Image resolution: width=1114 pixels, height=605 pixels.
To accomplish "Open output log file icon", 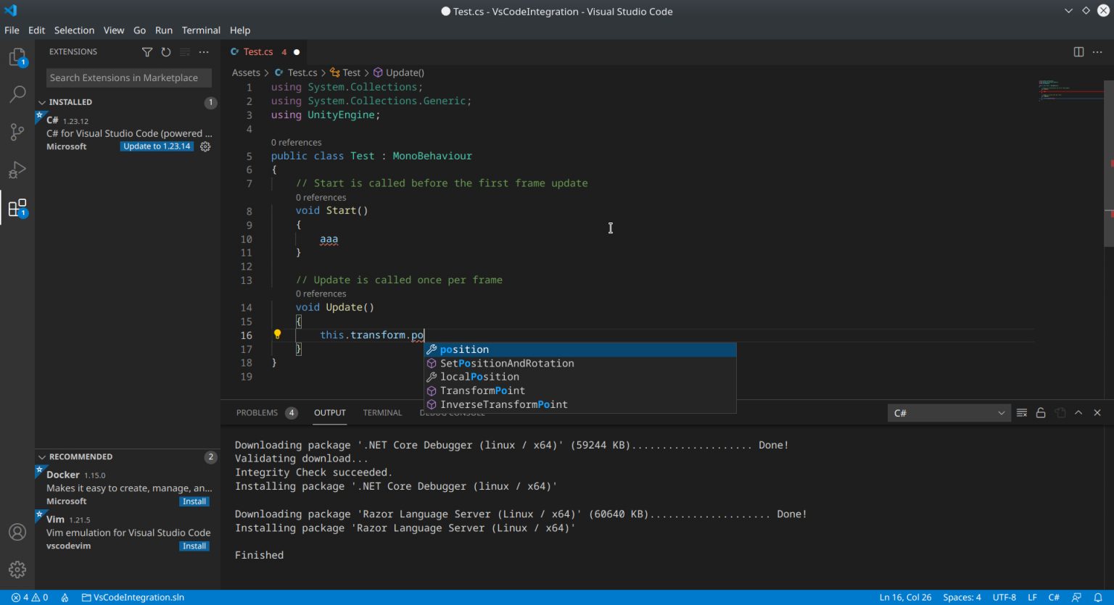I will point(1060,413).
